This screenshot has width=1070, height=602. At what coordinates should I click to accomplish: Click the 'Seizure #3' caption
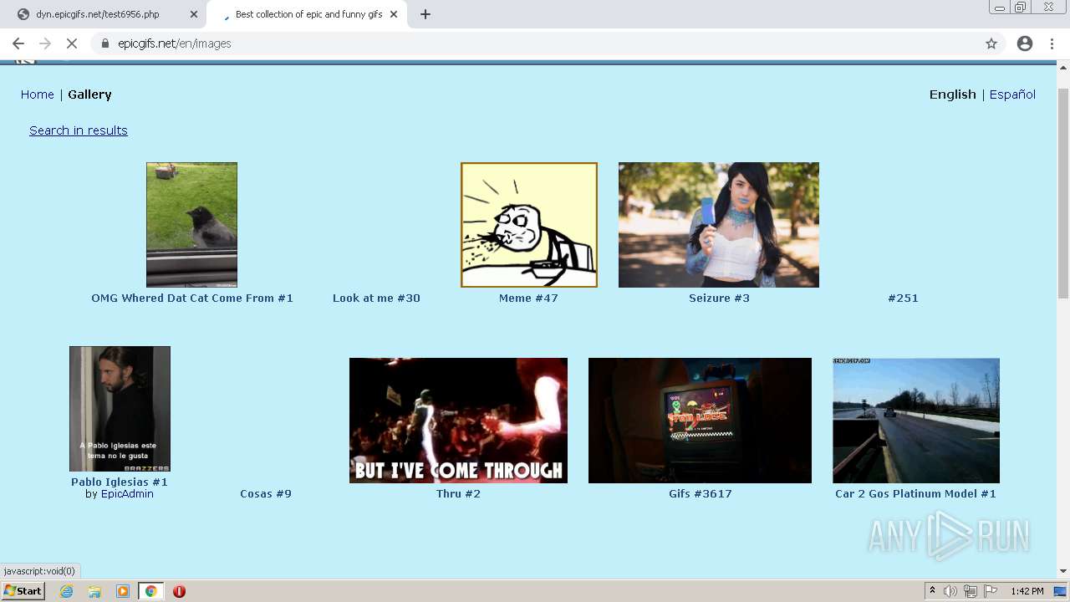tap(719, 298)
